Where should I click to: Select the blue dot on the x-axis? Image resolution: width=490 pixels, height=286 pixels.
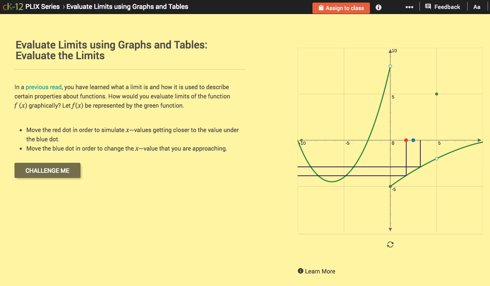point(413,140)
